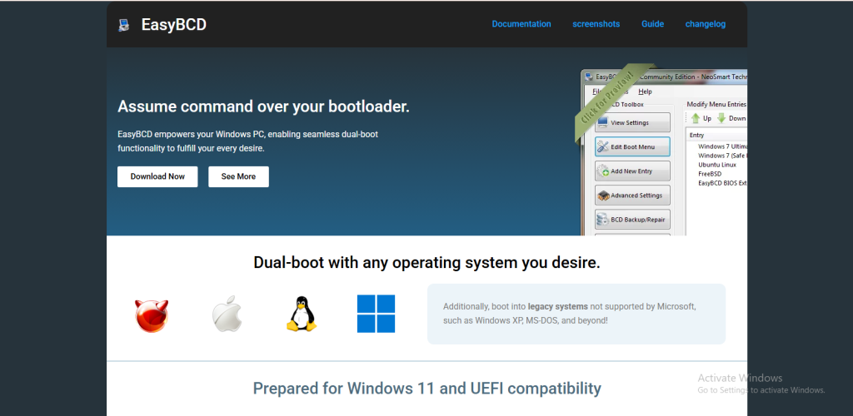Click 'Prepared for Windows 11 and UEFI compatibility' heading

(427, 389)
